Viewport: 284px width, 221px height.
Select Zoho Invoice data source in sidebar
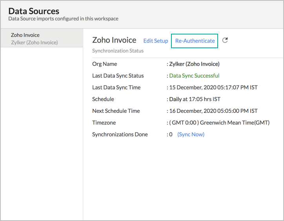pos(42,38)
